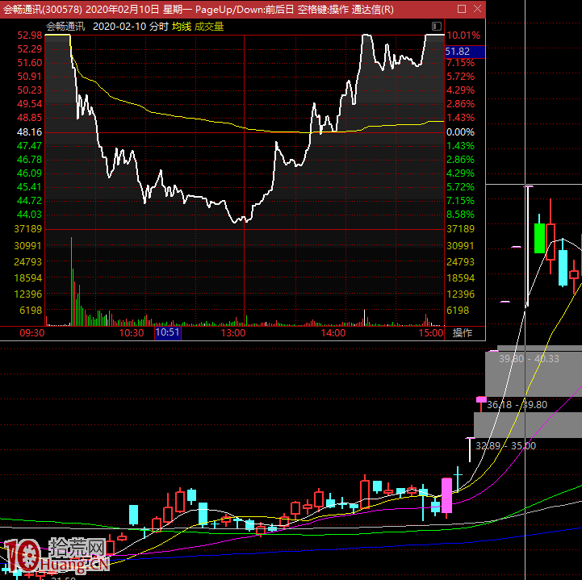Click the 会畅通讯 stock name in chart header
This screenshot has width=582, height=580.
[x=65, y=27]
